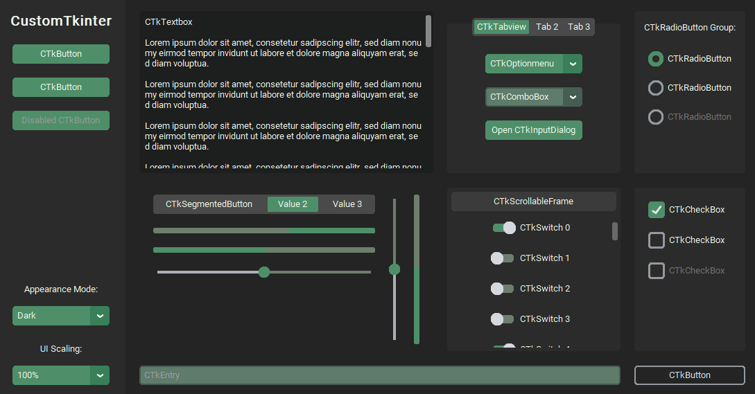
Task: Check the second unchecked CTkCheckBox
Action: [656, 240]
